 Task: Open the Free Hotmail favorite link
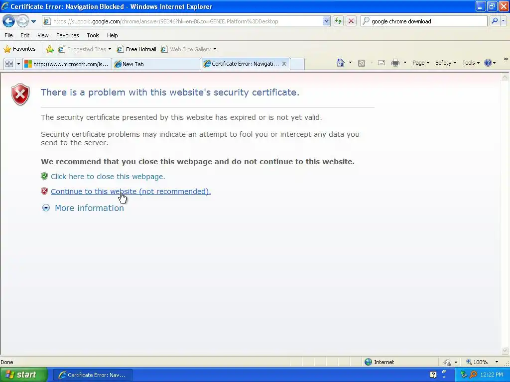pyautogui.click(x=136, y=49)
